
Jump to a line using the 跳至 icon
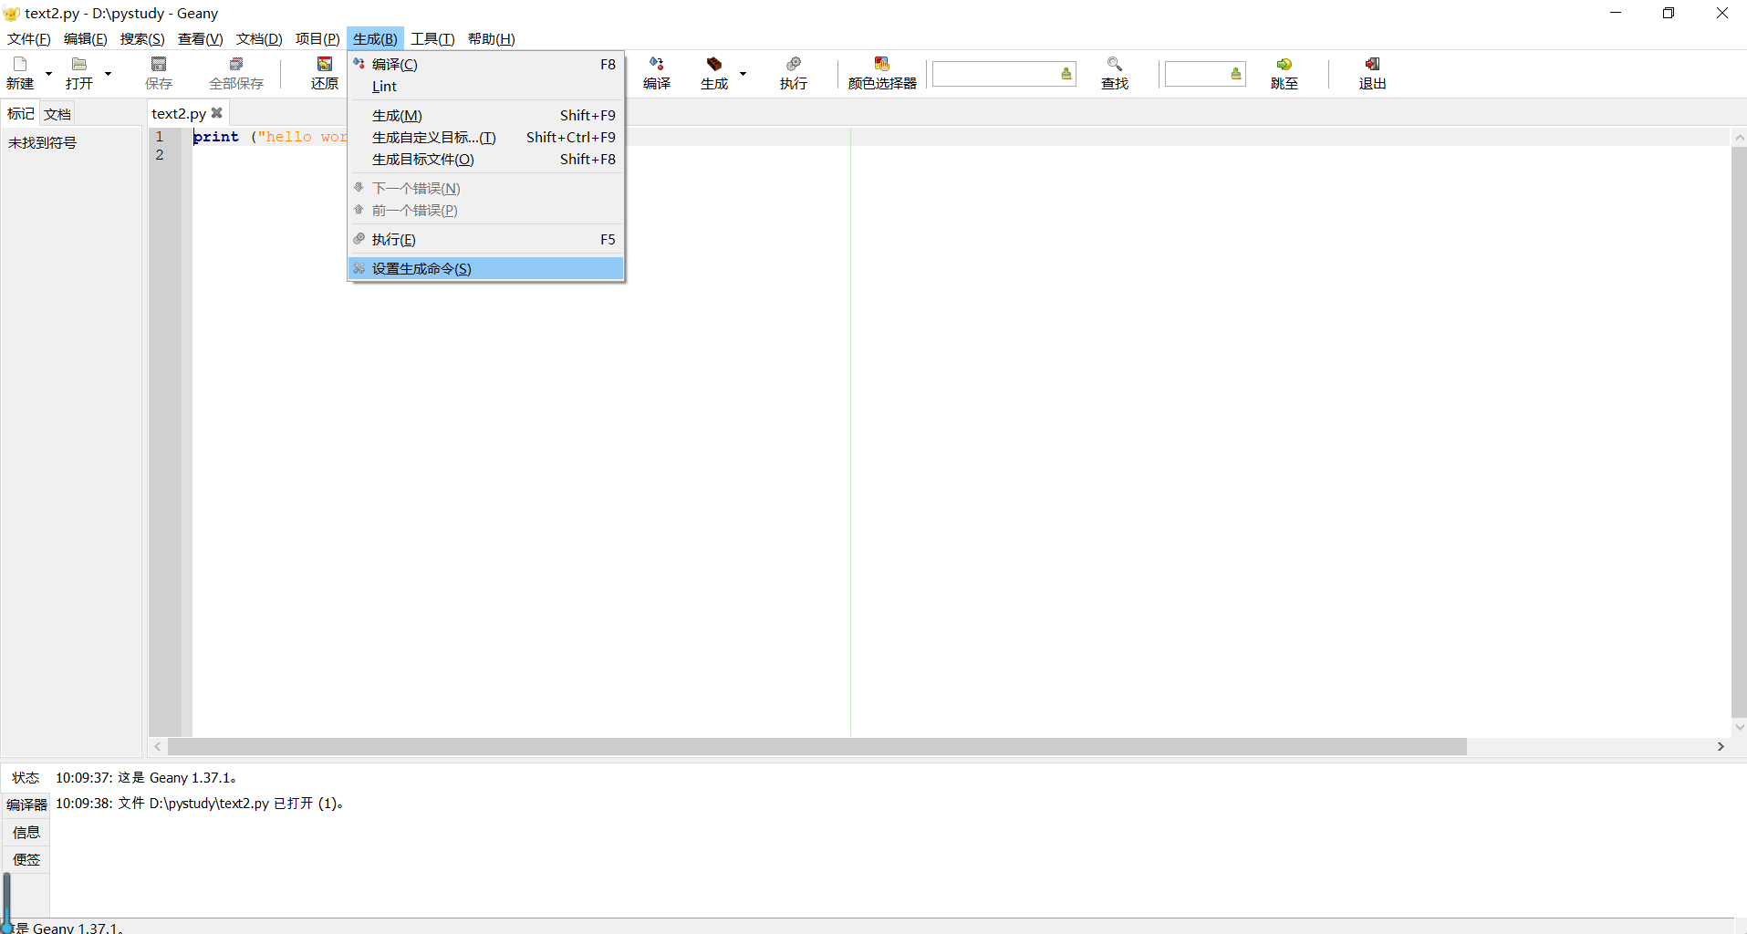pyautogui.click(x=1284, y=73)
